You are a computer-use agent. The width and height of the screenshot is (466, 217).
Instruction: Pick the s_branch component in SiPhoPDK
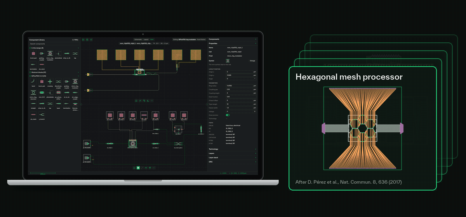point(42,114)
